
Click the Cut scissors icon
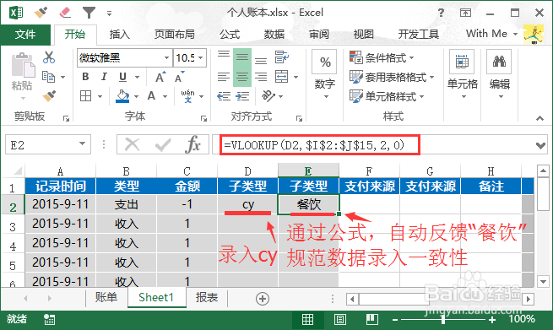(x=49, y=57)
